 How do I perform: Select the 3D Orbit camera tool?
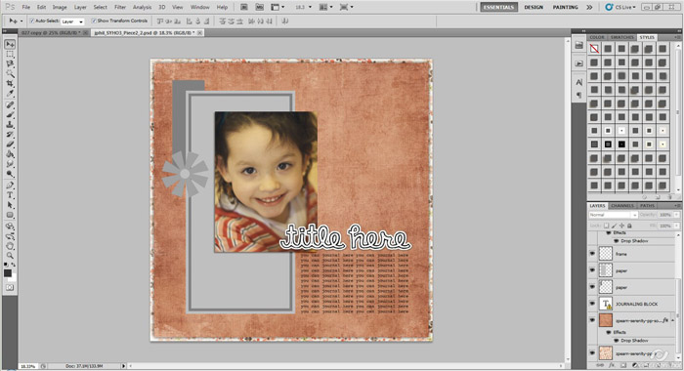tap(10, 236)
